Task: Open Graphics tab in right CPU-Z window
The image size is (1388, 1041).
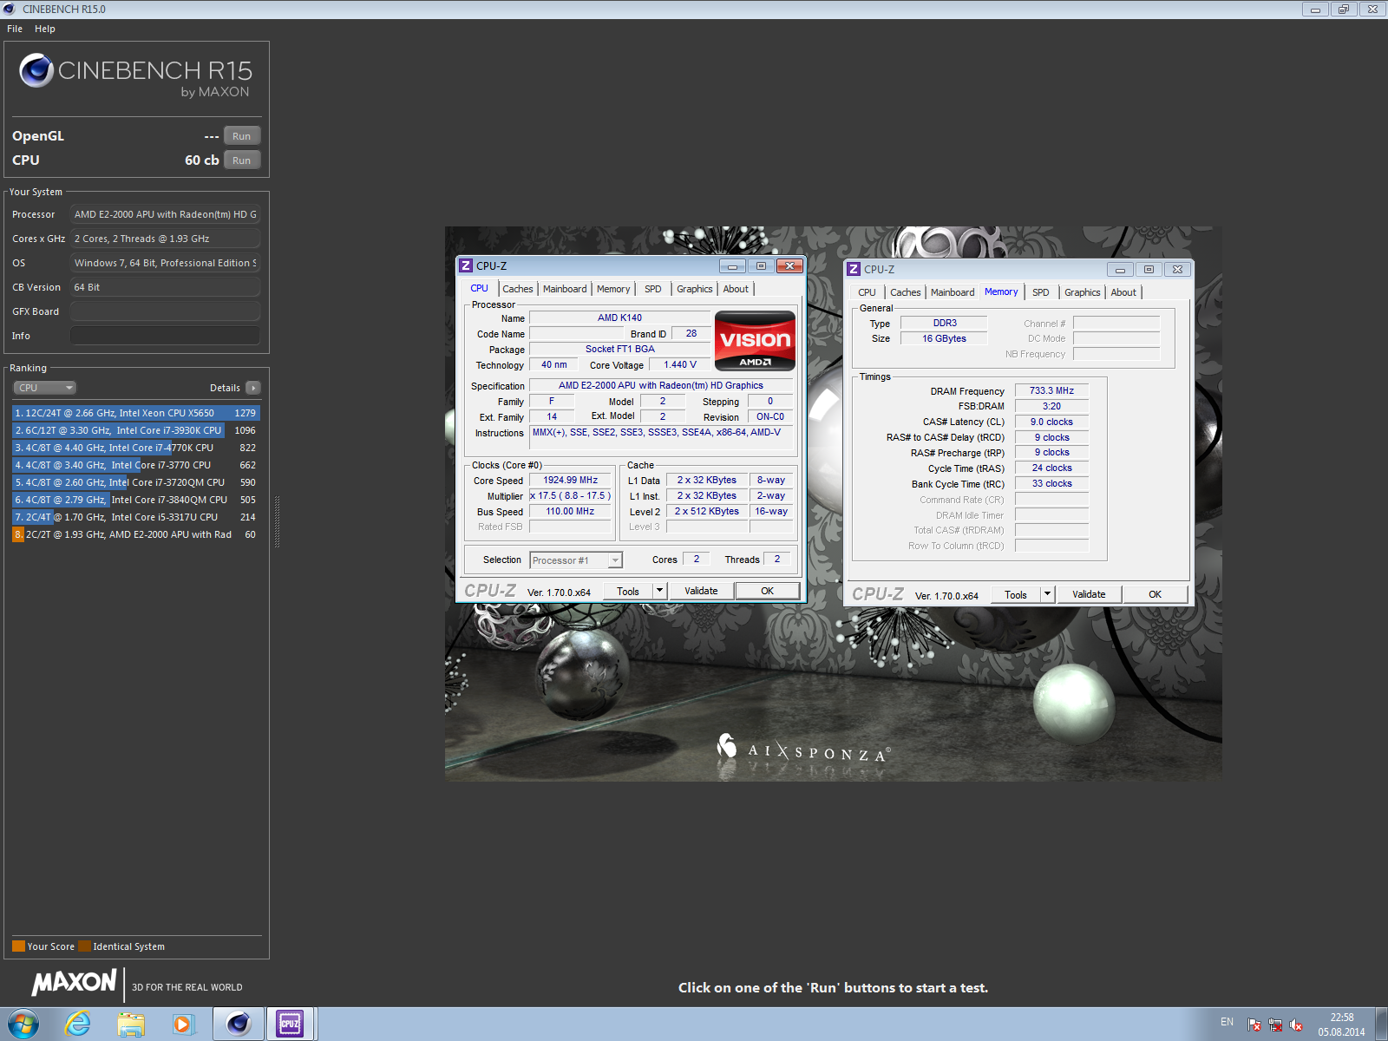Action: coord(1083,292)
